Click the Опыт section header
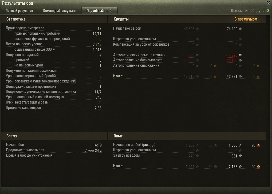This screenshot has width=272, height=194. click(118, 136)
